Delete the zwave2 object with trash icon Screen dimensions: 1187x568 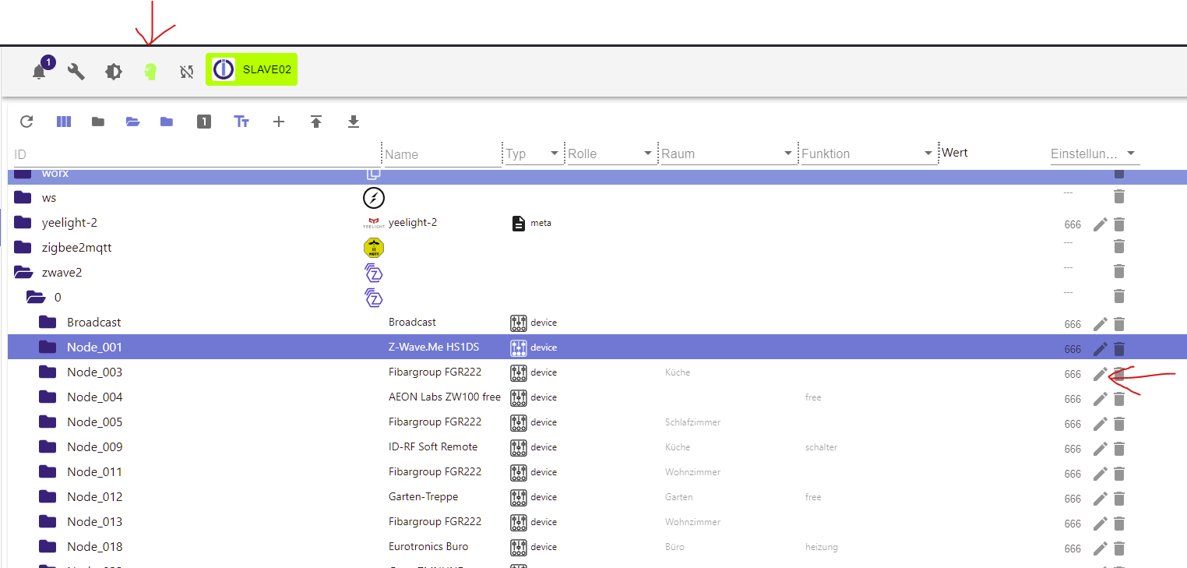tap(1119, 271)
